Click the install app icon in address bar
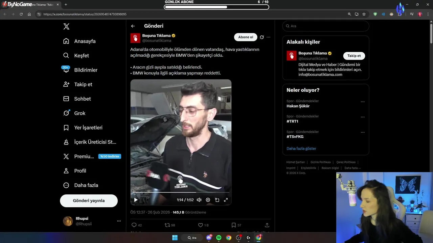 (x=357, y=14)
